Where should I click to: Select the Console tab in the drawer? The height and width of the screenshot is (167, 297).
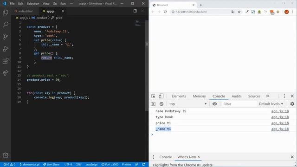[166, 157]
